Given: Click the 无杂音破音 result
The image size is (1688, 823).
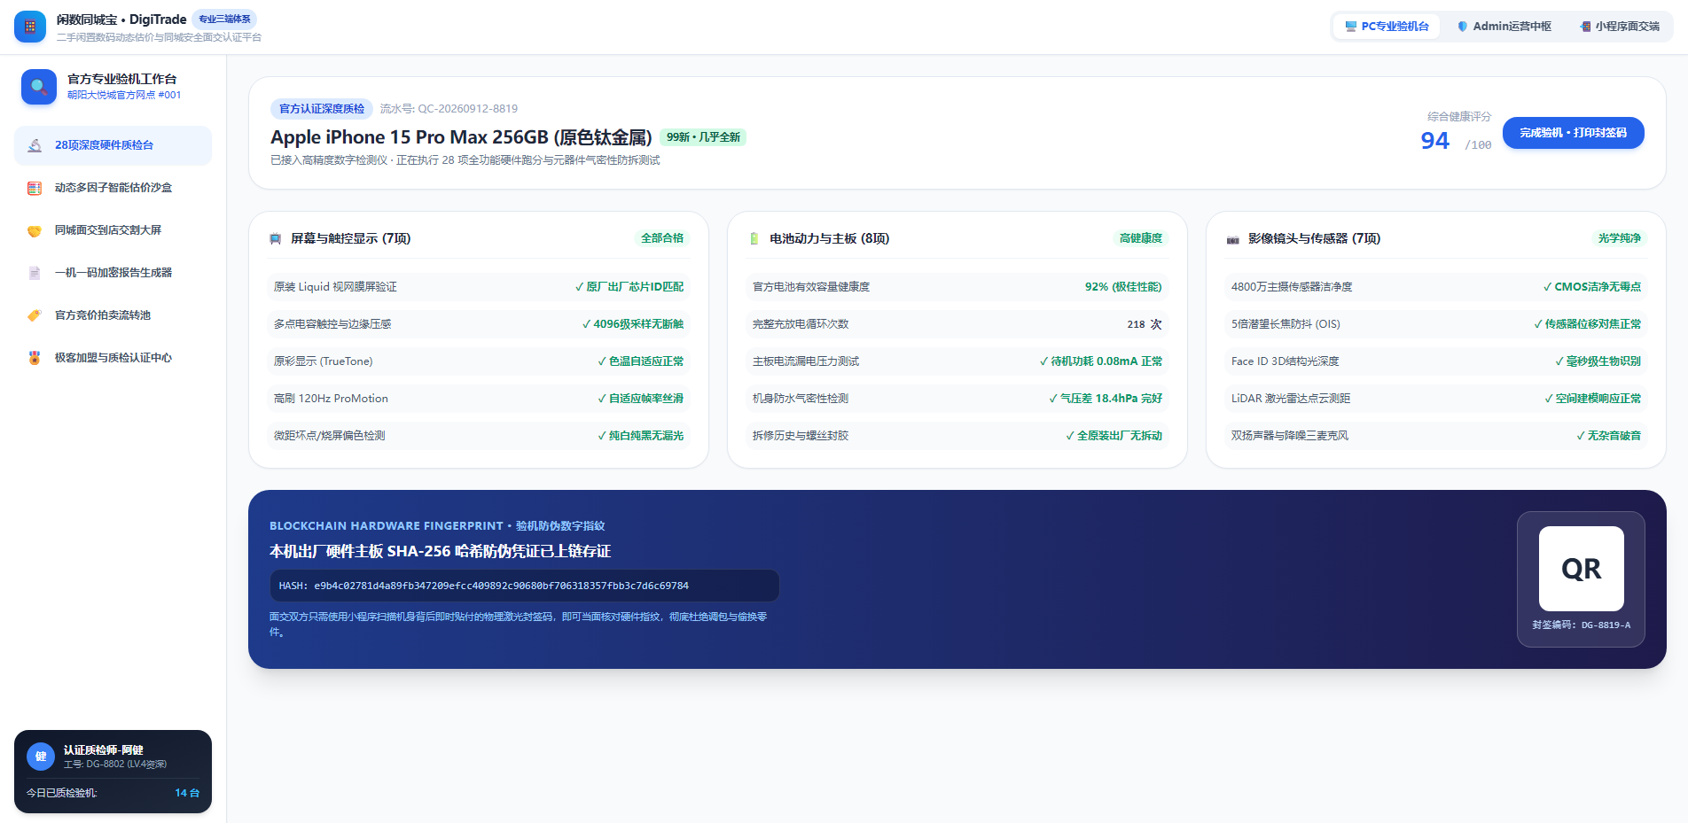Looking at the screenshot, I should [1609, 436].
